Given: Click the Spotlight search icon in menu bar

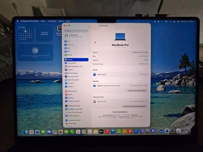Looking at the screenshot, I should tap(171, 22).
